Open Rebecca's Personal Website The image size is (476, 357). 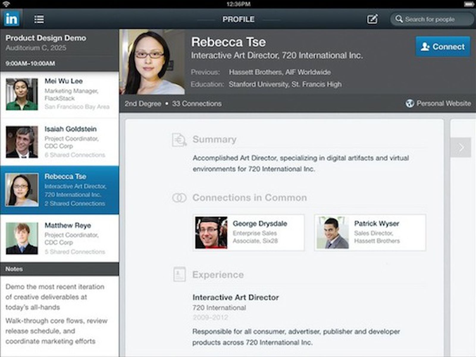click(x=444, y=103)
